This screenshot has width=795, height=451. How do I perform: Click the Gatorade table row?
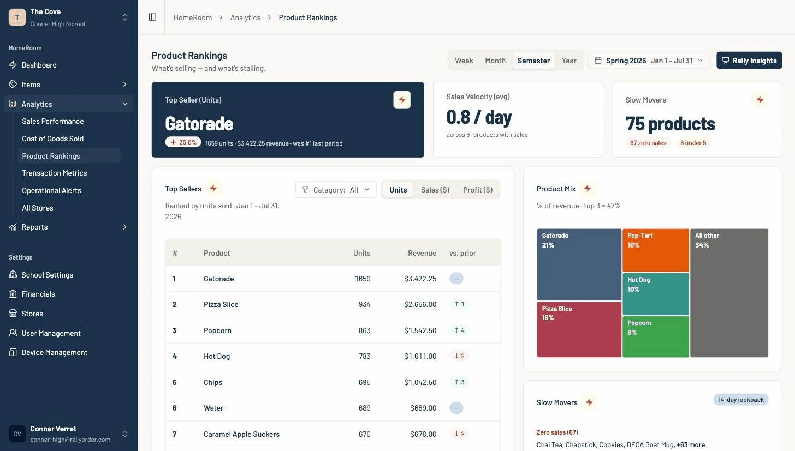pos(333,279)
